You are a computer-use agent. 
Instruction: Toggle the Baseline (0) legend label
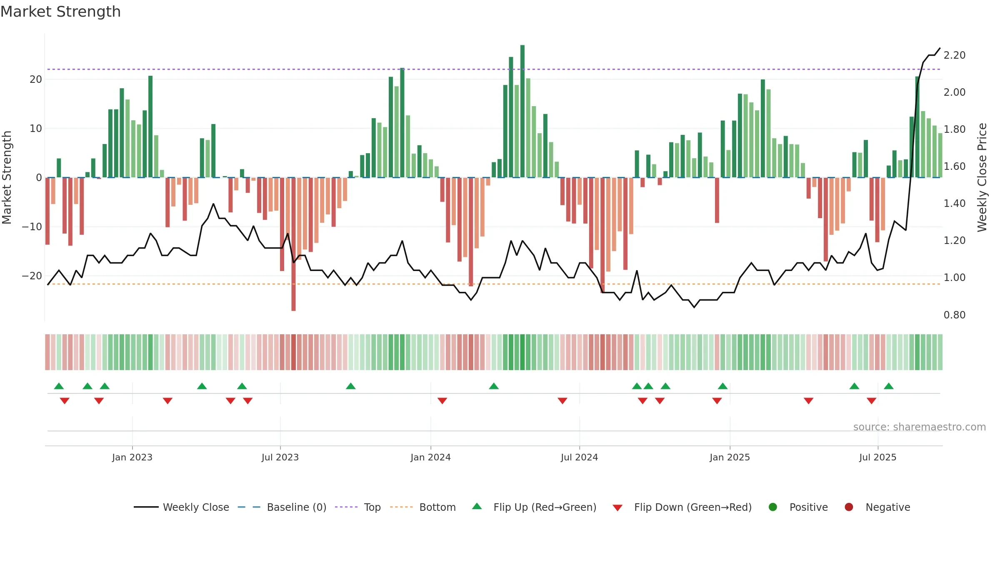point(297,507)
